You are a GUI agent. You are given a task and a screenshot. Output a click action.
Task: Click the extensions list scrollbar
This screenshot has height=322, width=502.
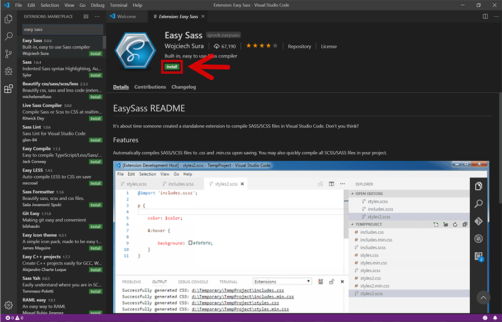coord(104,42)
